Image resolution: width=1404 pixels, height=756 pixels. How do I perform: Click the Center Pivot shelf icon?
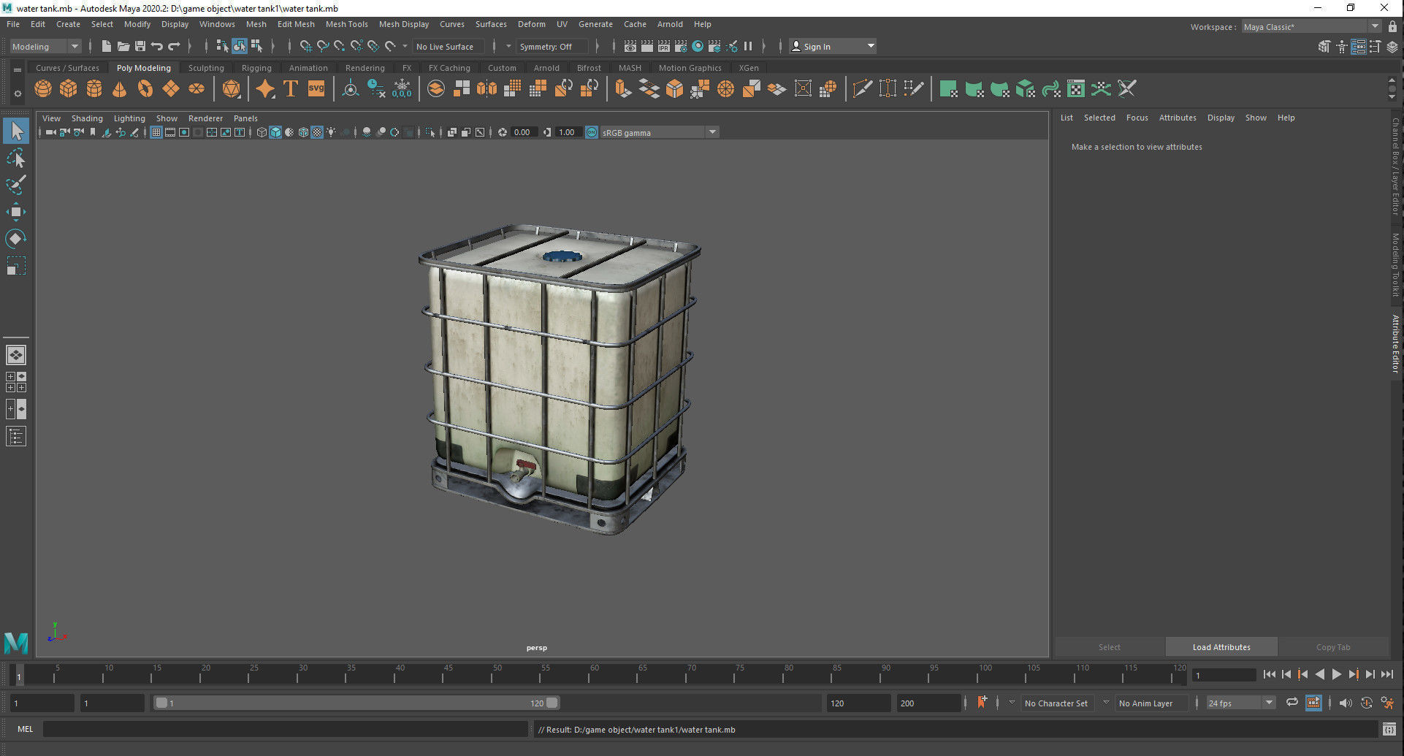pos(351,89)
